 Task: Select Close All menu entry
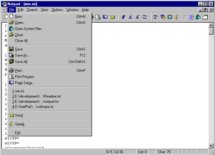click(x=50, y=41)
